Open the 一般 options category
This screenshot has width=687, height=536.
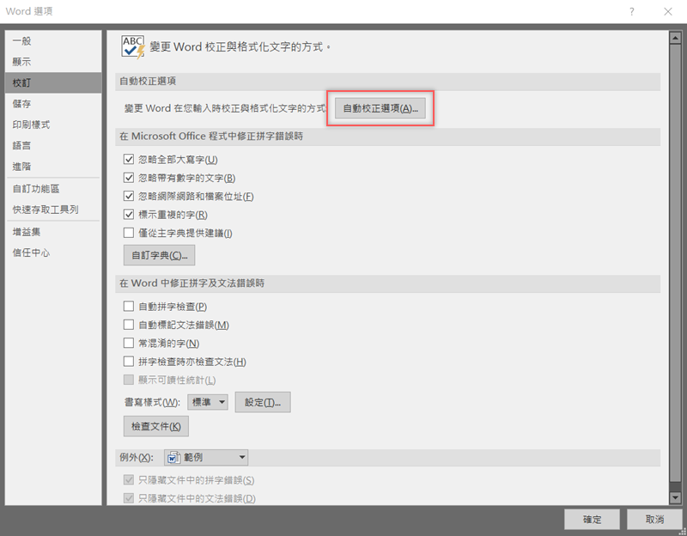[53, 40]
